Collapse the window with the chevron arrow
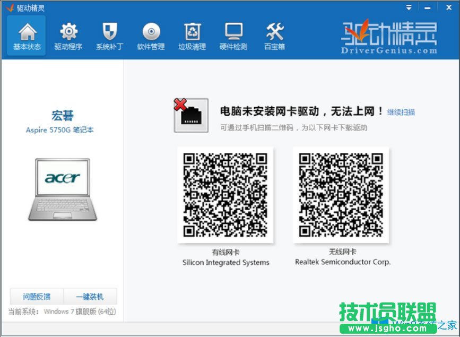The height and width of the screenshot is (337, 460). click(409, 7)
